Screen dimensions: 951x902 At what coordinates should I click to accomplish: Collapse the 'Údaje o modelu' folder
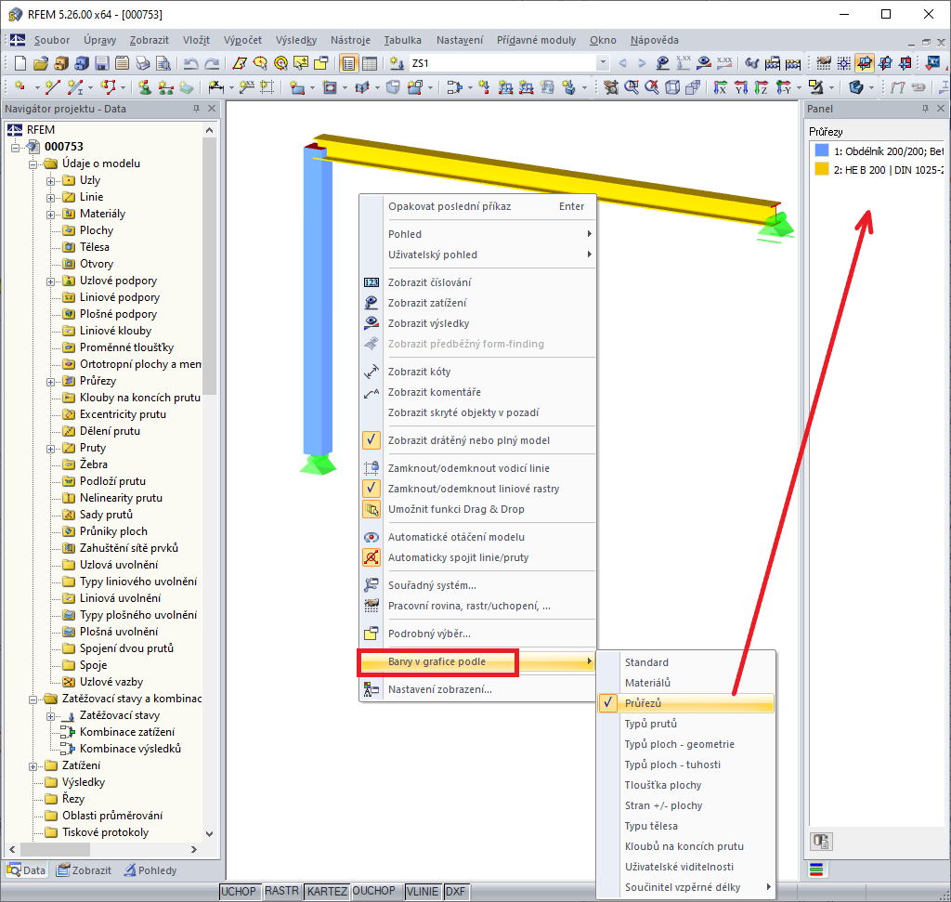(x=33, y=163)
